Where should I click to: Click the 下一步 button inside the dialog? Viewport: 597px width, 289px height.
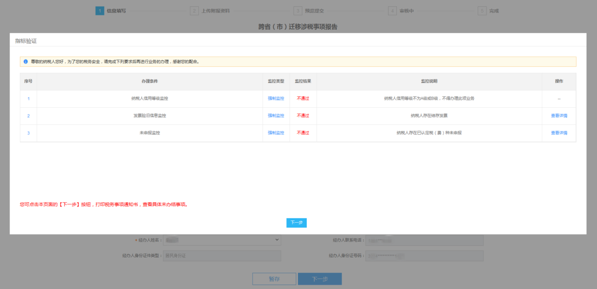coord(296,223)
